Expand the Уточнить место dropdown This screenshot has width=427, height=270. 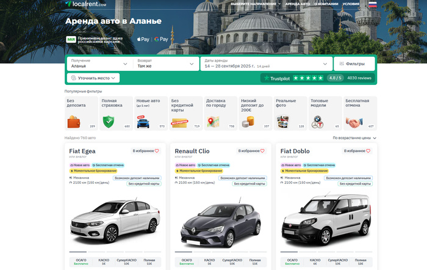(x=93, y=78)
